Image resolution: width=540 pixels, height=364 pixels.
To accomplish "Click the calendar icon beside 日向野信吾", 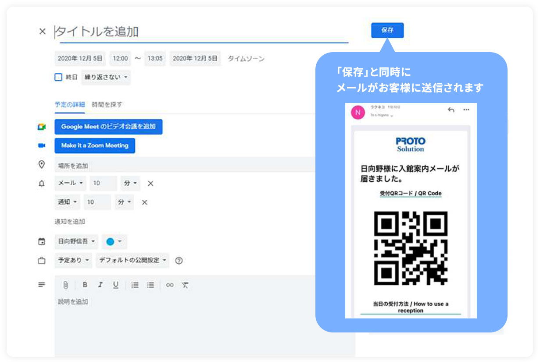I will point(42,242).
